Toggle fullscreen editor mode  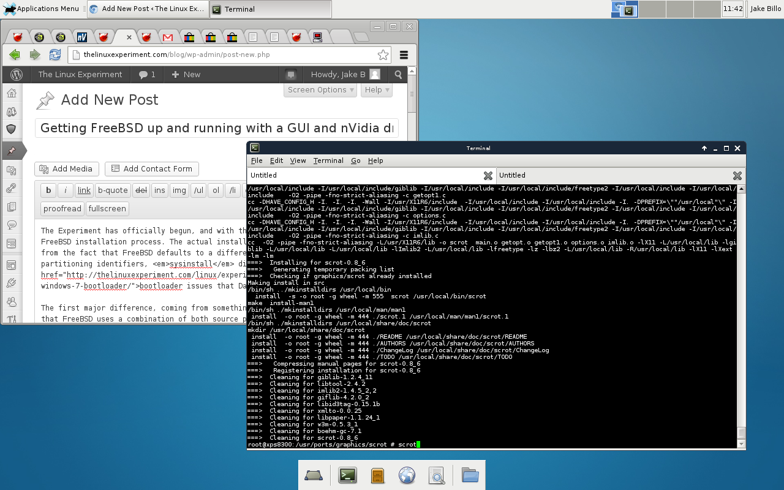pyautogui.click(x=107, y=209)
